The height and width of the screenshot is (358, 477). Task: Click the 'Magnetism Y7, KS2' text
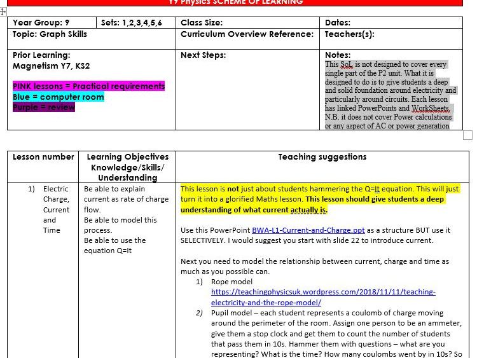pos(51,66)
